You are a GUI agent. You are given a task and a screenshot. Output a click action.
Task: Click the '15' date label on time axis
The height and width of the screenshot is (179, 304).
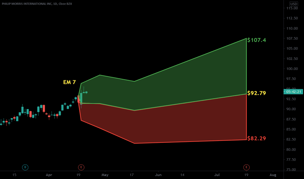[14, 175]
